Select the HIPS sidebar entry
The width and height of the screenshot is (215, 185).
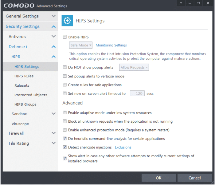pyautogui.click(x=16, y=57)
